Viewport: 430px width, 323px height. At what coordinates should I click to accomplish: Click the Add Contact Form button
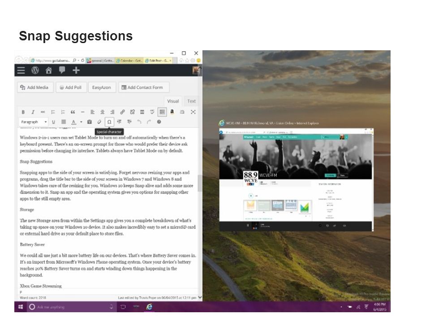tap(144, 87)
